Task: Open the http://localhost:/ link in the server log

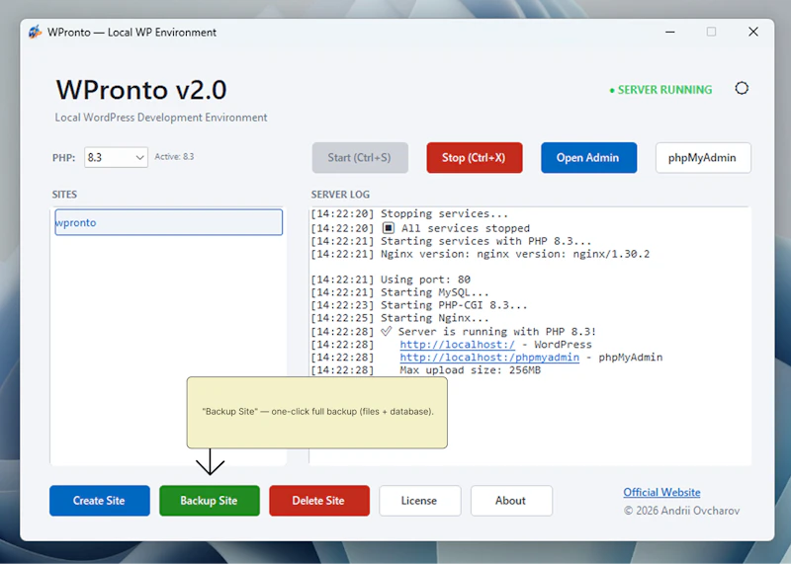Action: (457, 345)
